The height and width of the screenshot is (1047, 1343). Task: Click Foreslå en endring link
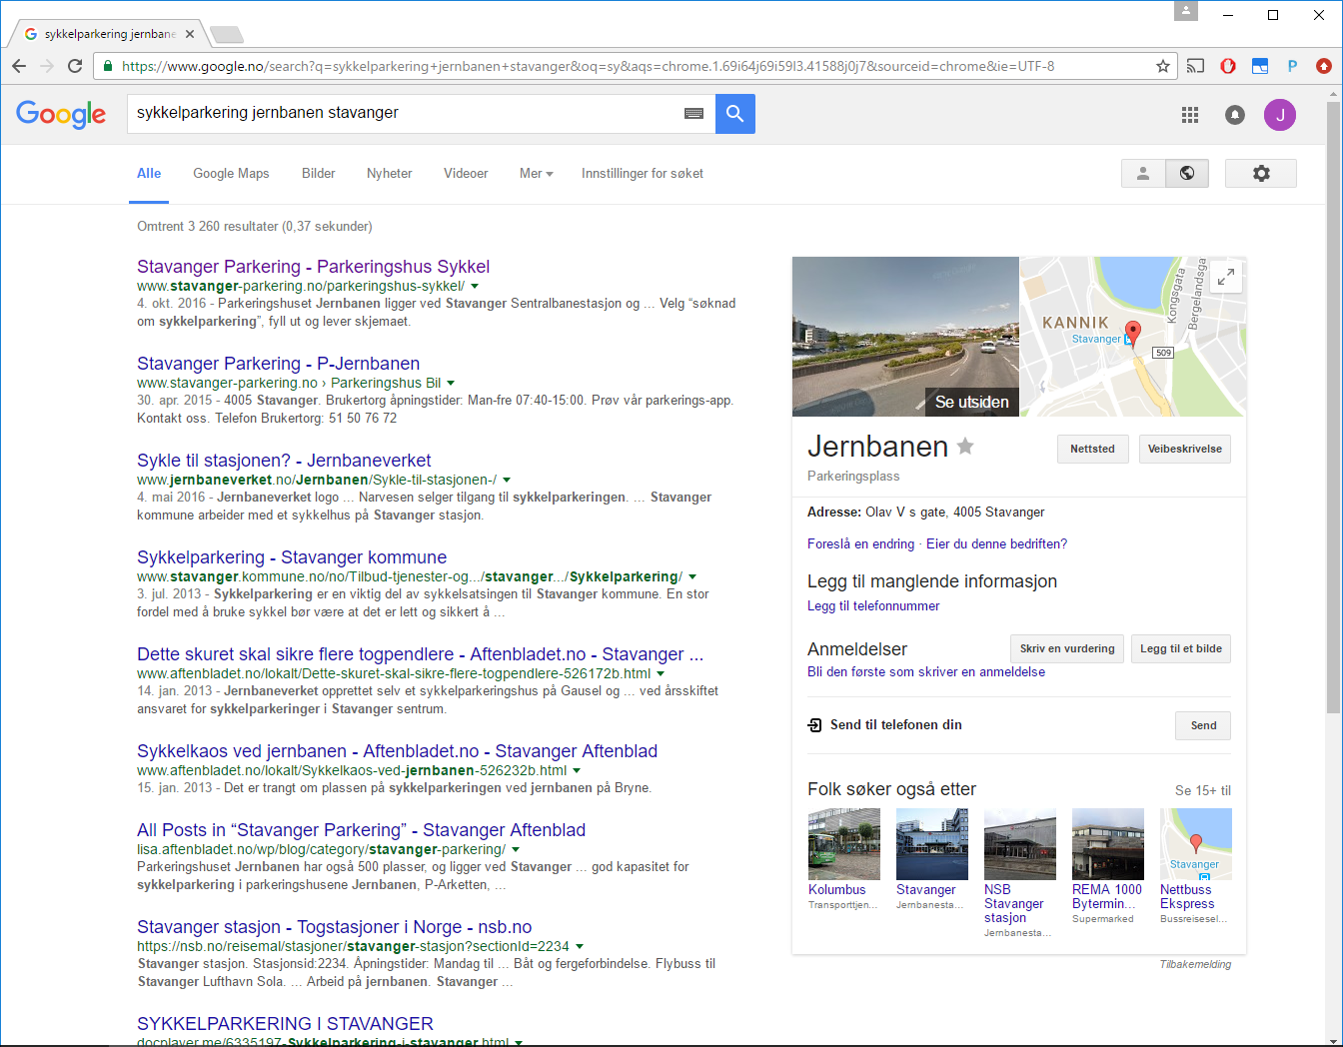coord(860,543)
